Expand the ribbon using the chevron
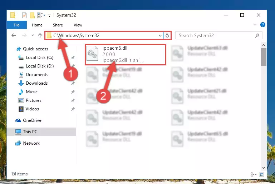275x184 pixels. (255, 25)
